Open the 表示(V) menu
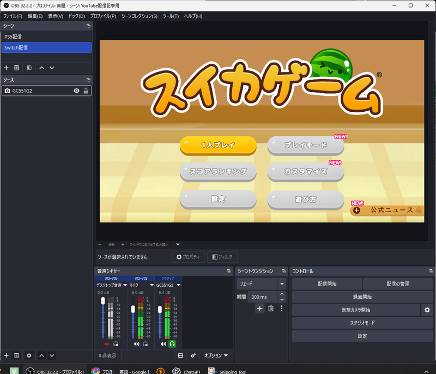Image resolution: width=436 pixels, height=374 pixels. [56, 16]
